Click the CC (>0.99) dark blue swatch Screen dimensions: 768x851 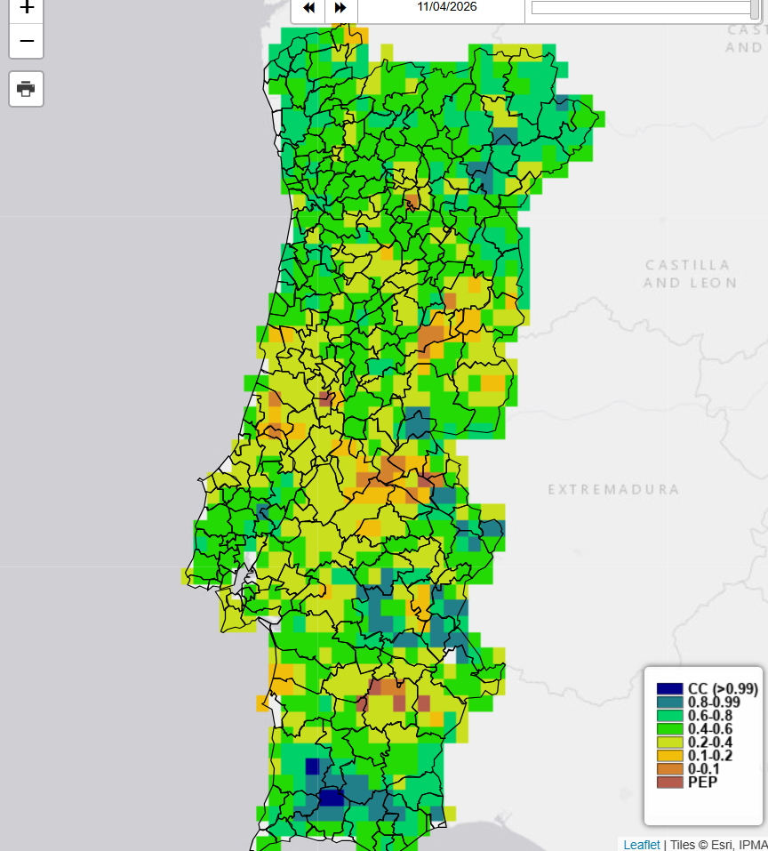669,689
